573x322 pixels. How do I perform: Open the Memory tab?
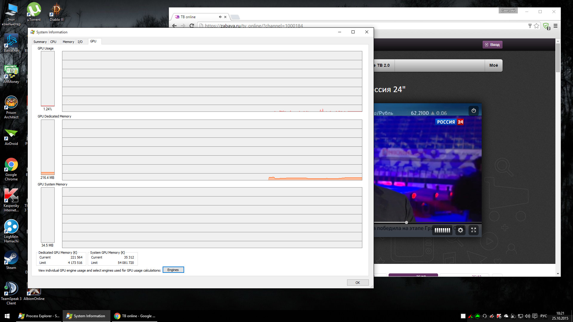click(68, 42)
